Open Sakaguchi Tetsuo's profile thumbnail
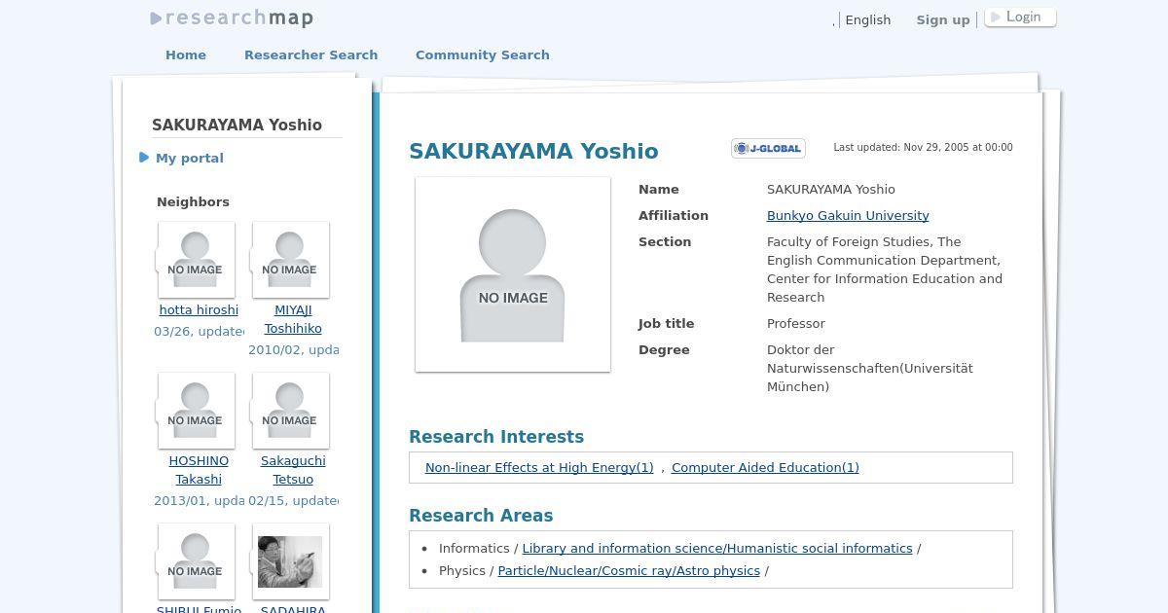This screenshot has height=613, width=1168. 291,411
